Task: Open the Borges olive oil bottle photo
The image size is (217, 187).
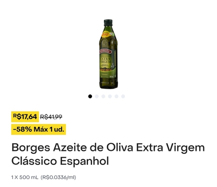Action: point(108,54)
